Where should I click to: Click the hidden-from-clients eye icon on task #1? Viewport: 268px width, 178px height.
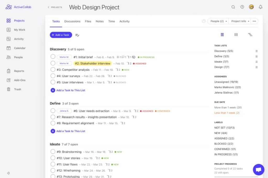point(134,57)
